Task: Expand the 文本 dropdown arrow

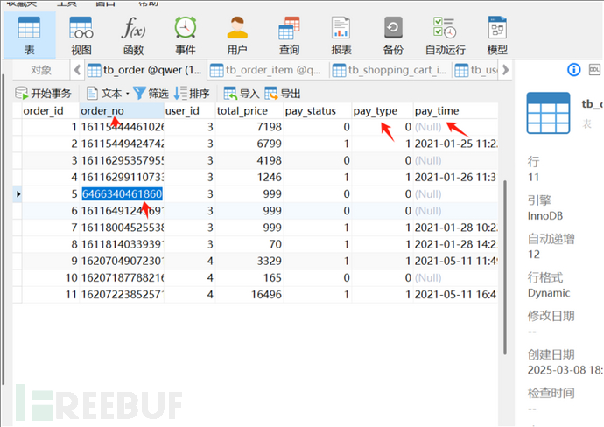Action: coord(128,93)
